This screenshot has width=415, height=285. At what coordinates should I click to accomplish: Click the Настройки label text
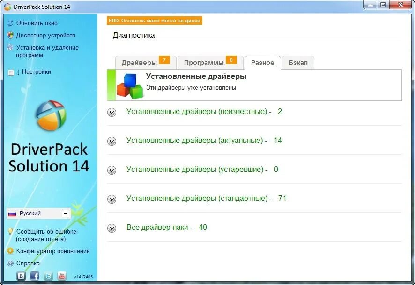click(36, 72)
